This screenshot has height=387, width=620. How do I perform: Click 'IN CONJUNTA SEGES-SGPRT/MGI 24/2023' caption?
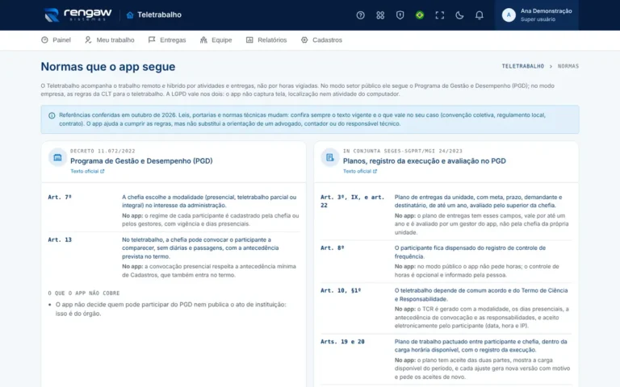[x=403, y=151]
